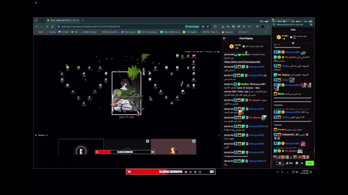Open the Windows notification icon
Viewport: 348px width, 195px height.
(311, 172)
